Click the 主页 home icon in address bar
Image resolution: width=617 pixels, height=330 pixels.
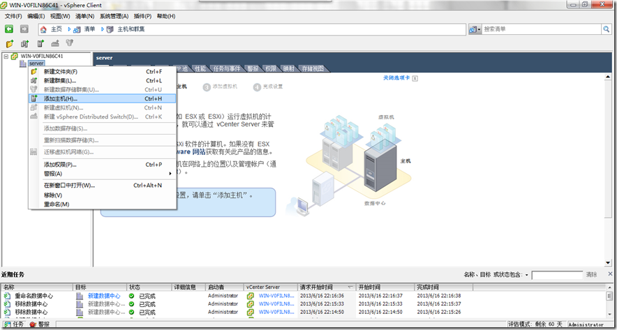45,29
